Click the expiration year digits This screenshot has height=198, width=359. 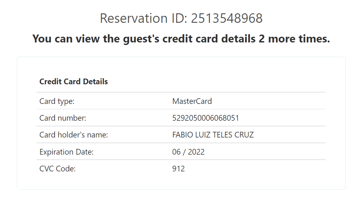click(x=196, y=152)
